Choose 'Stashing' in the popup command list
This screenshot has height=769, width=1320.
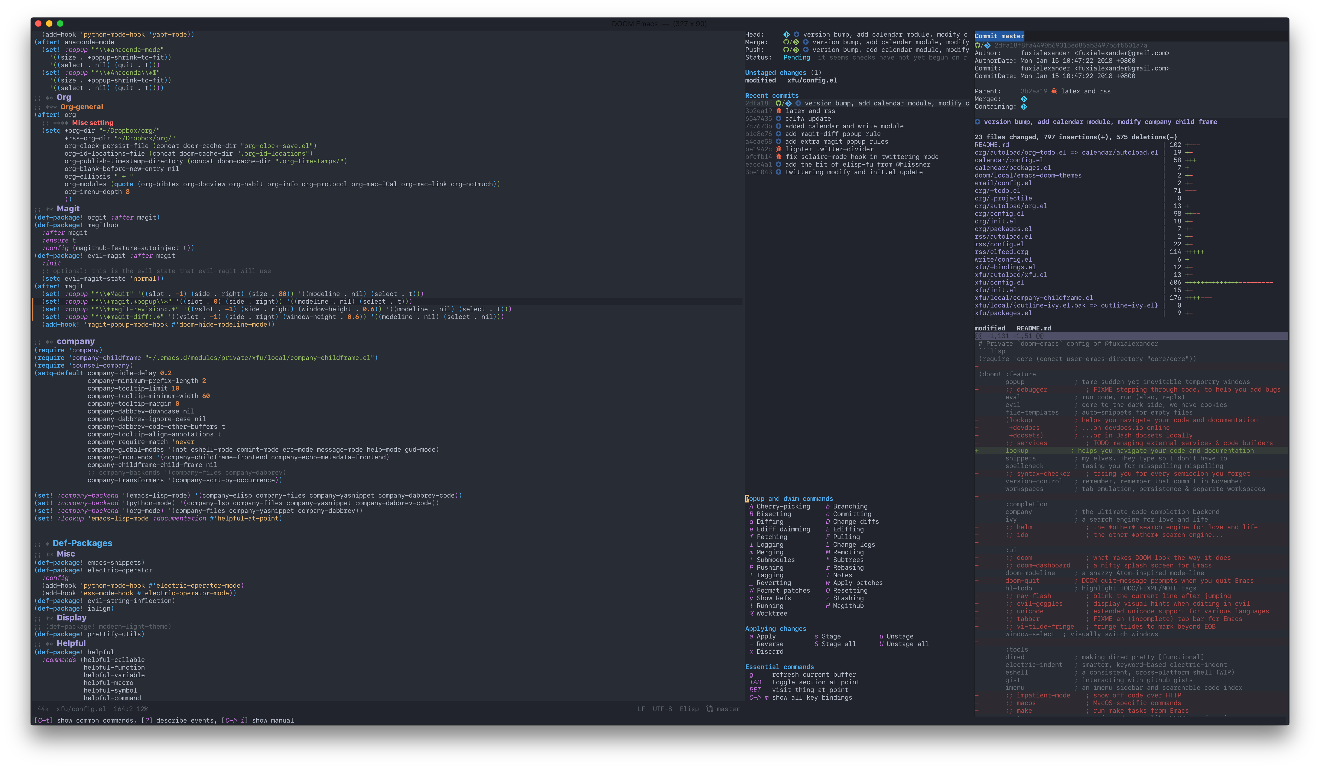pyautogui.click(x=848, y=598)
